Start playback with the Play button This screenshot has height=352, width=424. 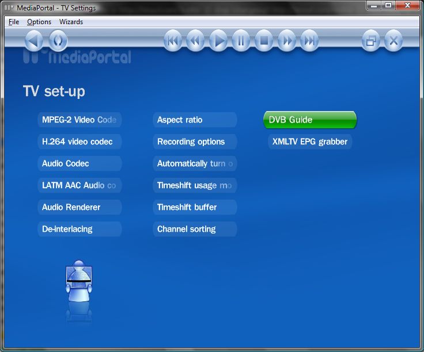[x=218, y=41]
